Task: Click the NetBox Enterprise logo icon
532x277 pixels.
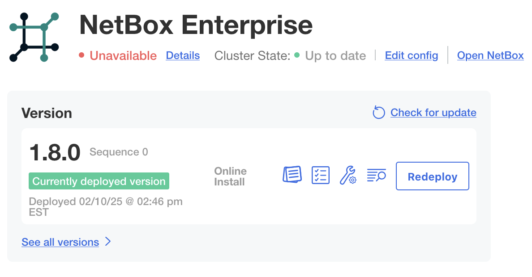Action: (34, 37)
